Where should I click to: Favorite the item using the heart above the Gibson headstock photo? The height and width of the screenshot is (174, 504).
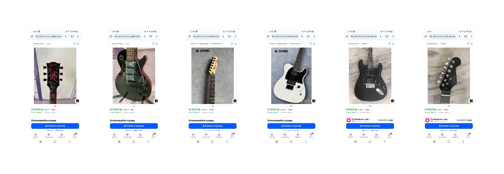point(74,43)
